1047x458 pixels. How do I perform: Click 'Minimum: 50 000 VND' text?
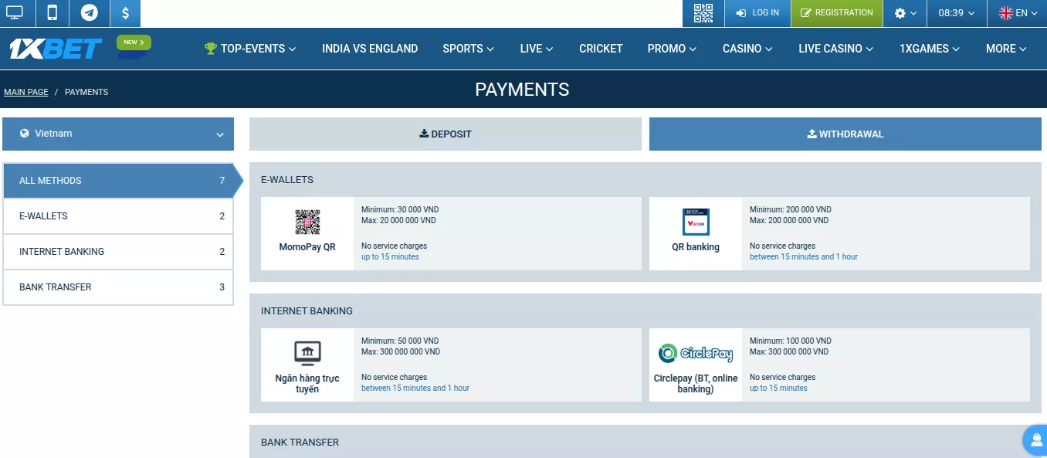tap(400, 341)
